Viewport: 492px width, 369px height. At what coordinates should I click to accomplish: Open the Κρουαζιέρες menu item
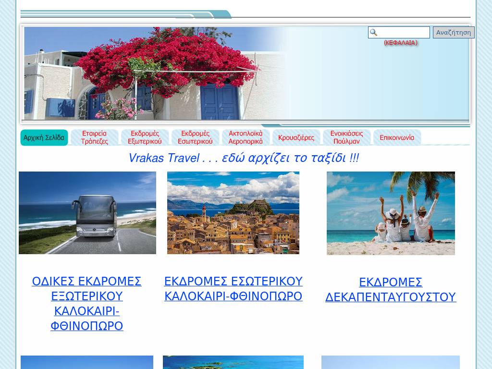pos(296,137)
